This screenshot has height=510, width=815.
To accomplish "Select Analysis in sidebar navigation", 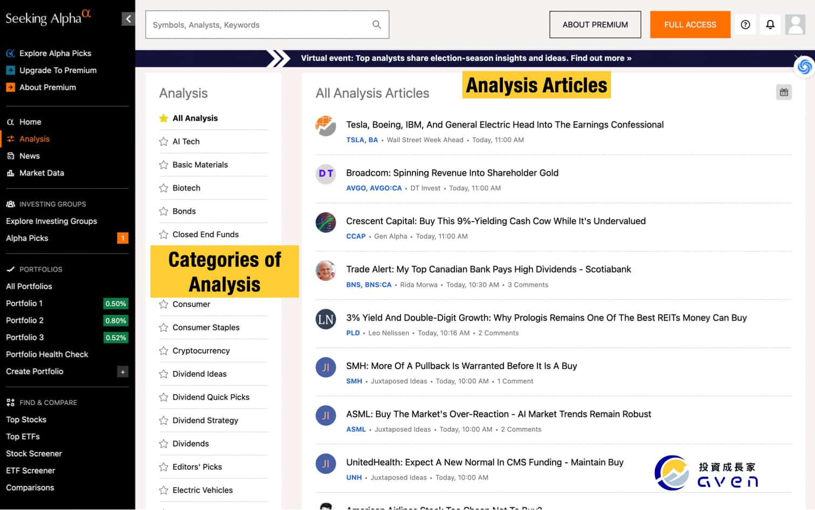I will (x=34, y=139).
